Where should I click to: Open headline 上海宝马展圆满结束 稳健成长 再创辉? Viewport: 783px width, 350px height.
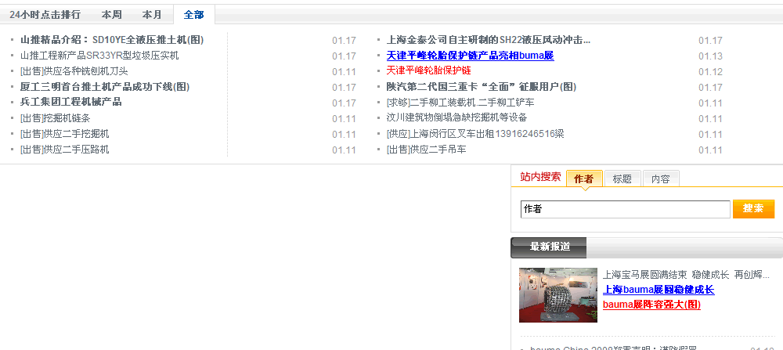686,275
